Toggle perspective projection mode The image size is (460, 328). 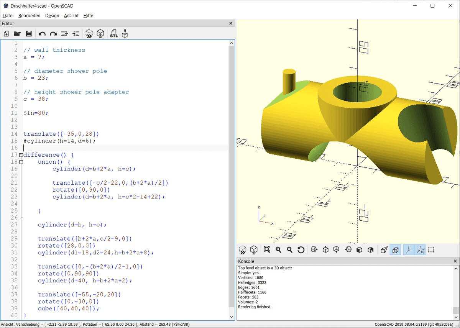pyautogui.click(x=384, y=249)
